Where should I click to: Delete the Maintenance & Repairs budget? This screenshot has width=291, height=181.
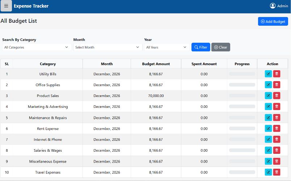coord(277,118)
